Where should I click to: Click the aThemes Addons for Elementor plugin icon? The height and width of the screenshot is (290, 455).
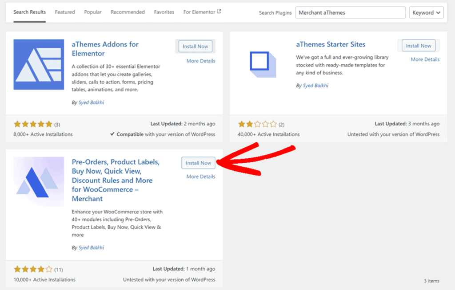coord(39,64)
